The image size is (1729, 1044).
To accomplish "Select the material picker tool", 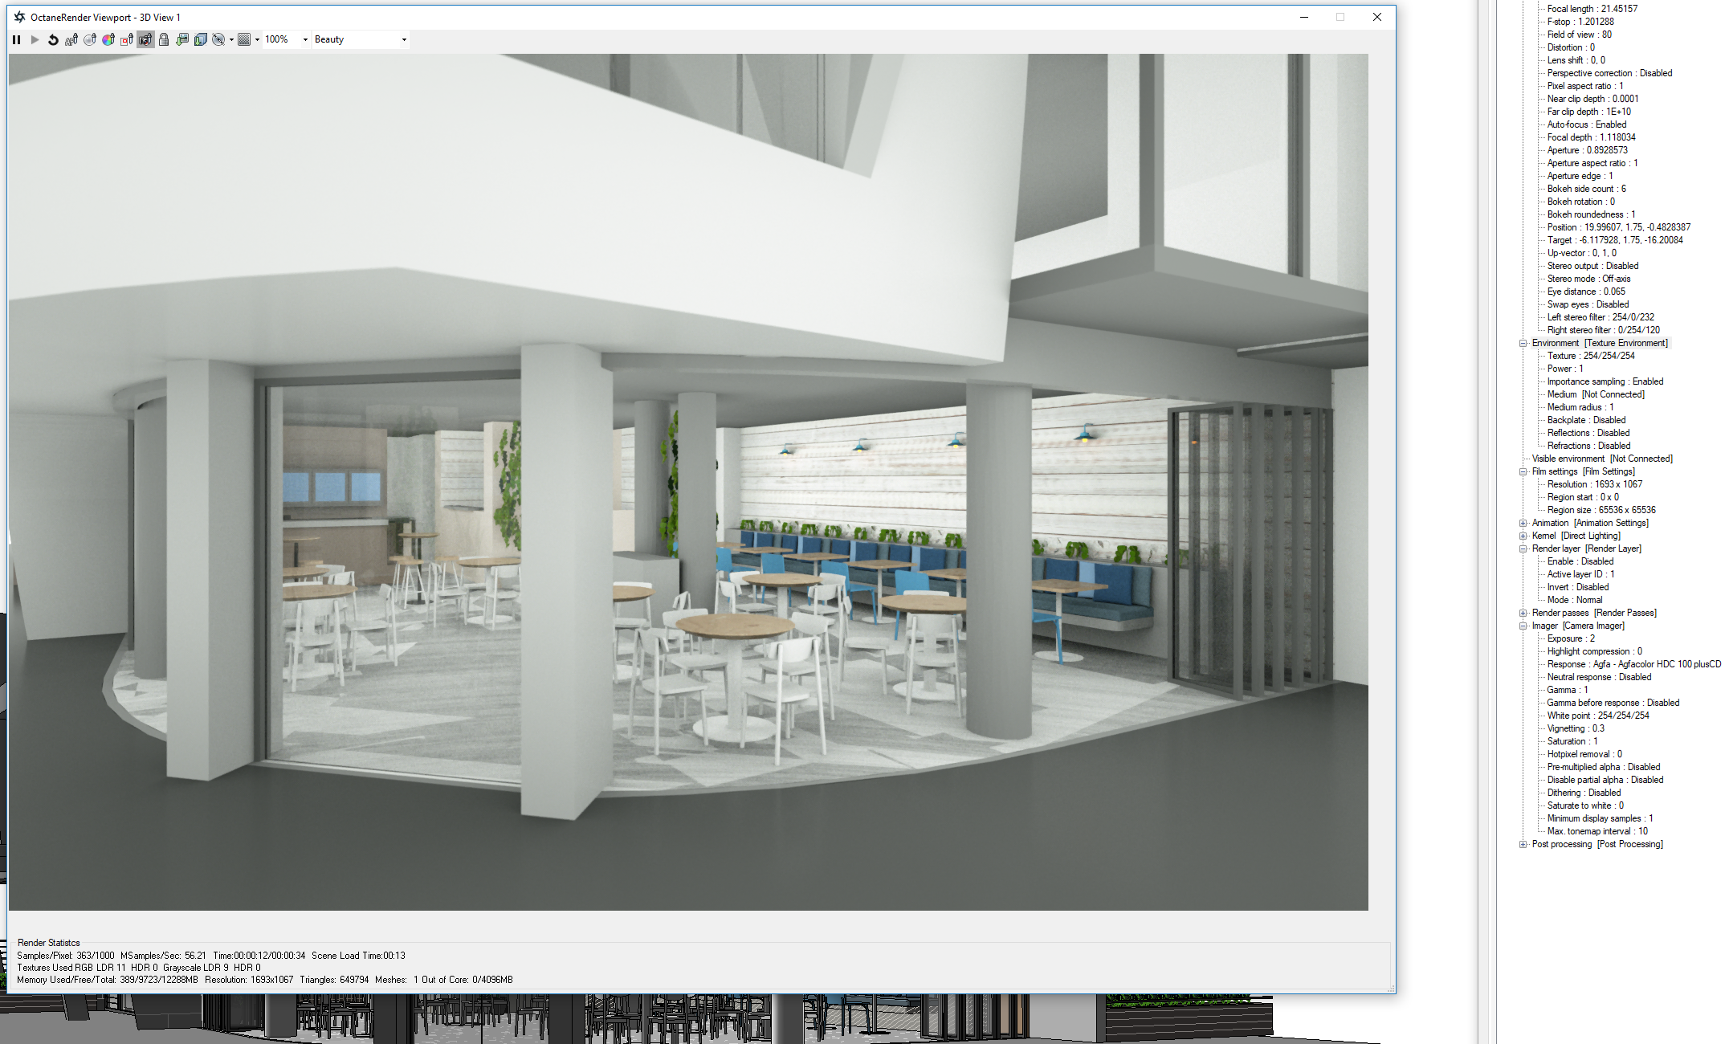I will (x=90, y=39).
